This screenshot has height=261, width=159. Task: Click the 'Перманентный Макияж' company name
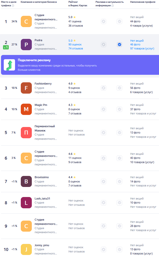45,128
